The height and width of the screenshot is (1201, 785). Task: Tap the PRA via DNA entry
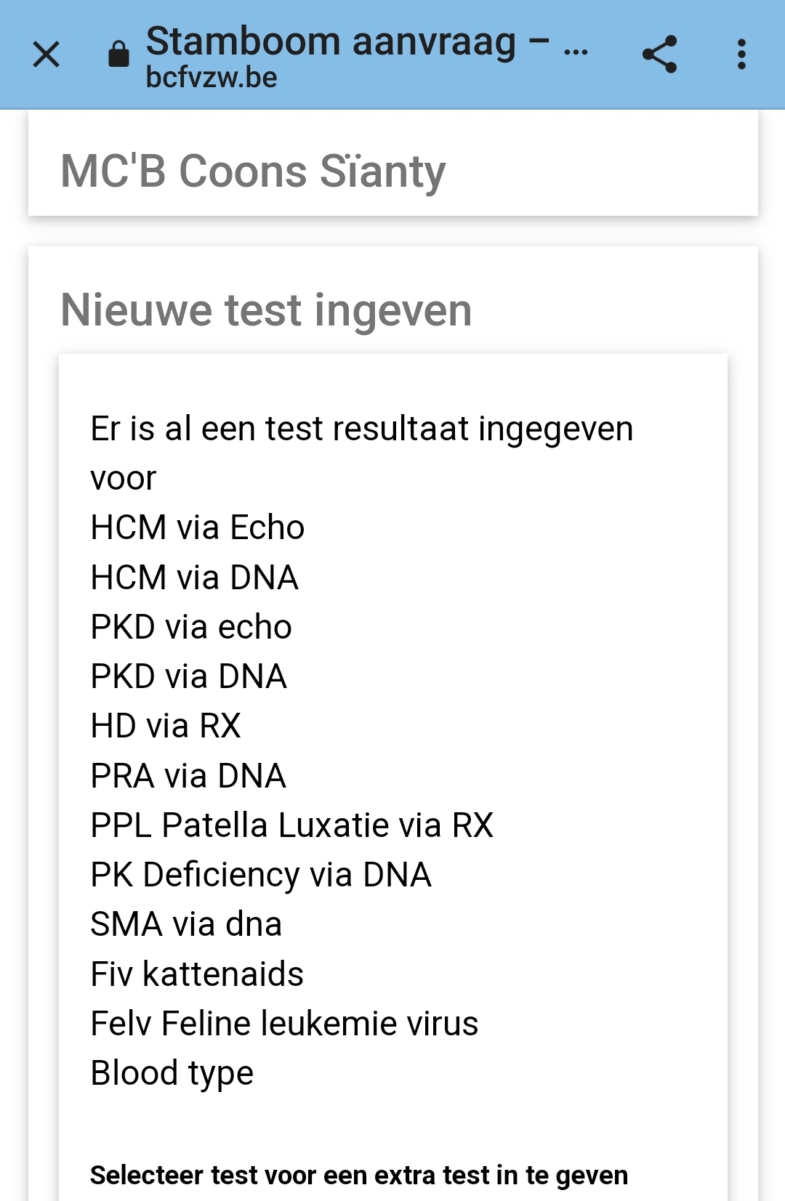pyautogui.click(x=188, y=776)
